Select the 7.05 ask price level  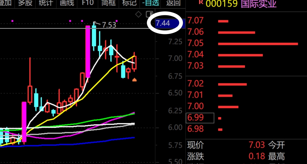click(195, 43)
